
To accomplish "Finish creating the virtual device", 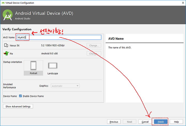I will [161, 122].
